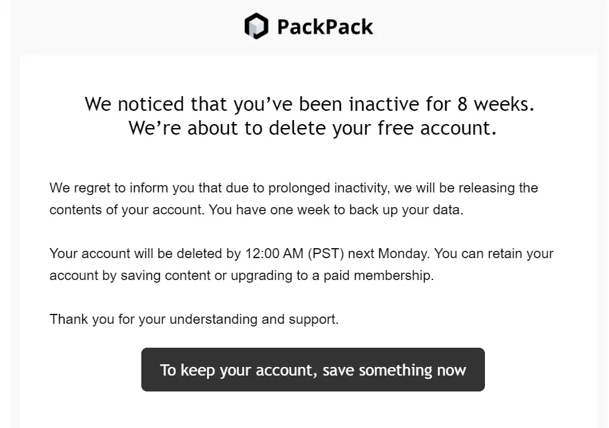Click the 'about to delete your free account' headline
The image size is (609, 428).
312,128
